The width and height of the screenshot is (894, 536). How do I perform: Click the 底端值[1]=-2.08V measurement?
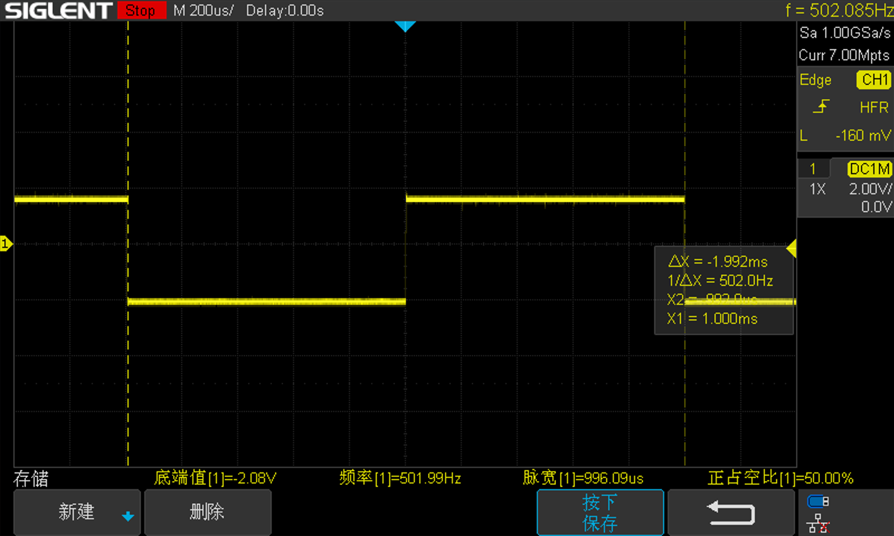point(215,478)
